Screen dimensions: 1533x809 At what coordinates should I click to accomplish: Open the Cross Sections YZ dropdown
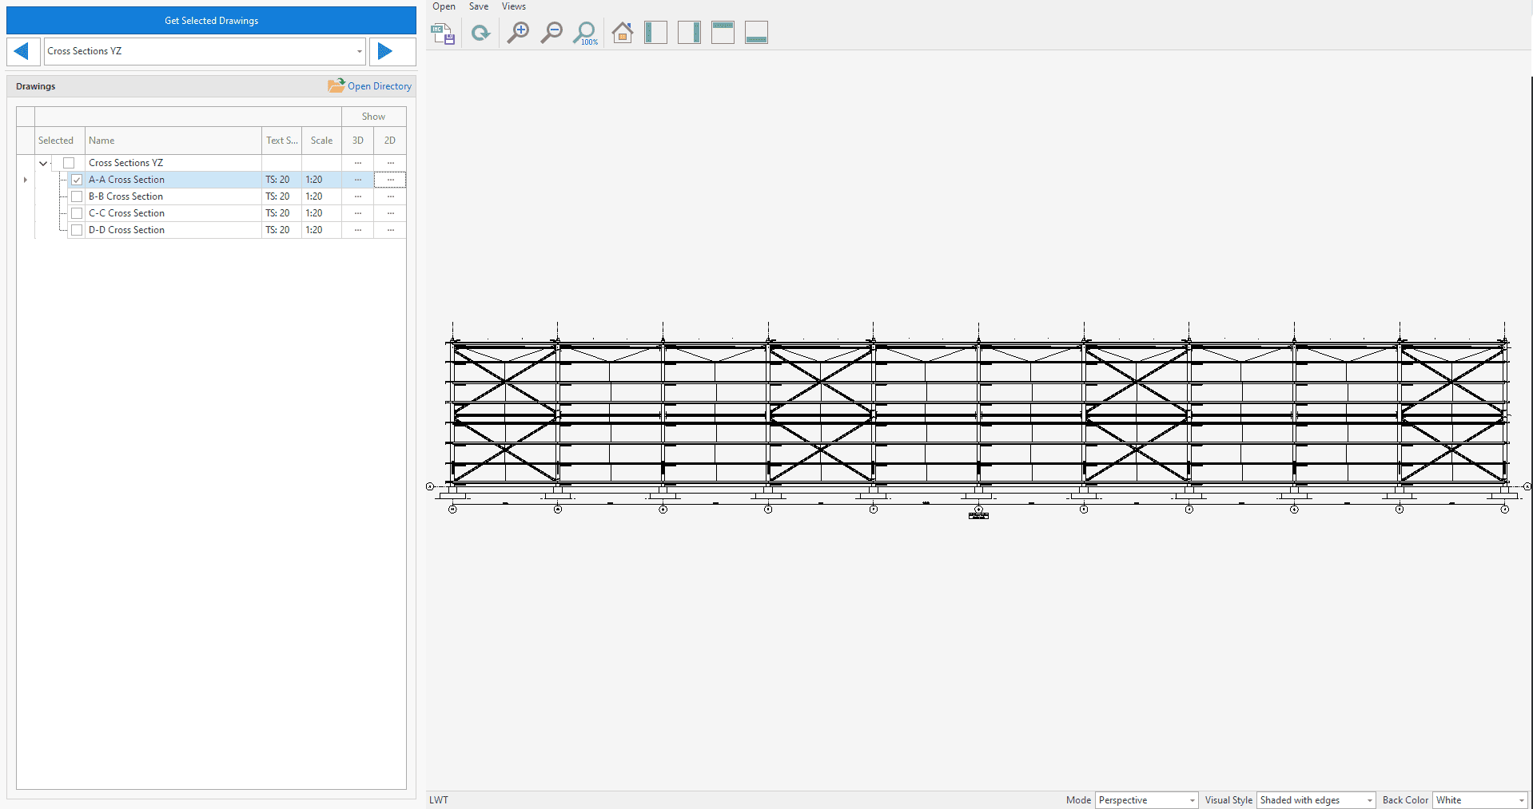(x=358, y=51)
